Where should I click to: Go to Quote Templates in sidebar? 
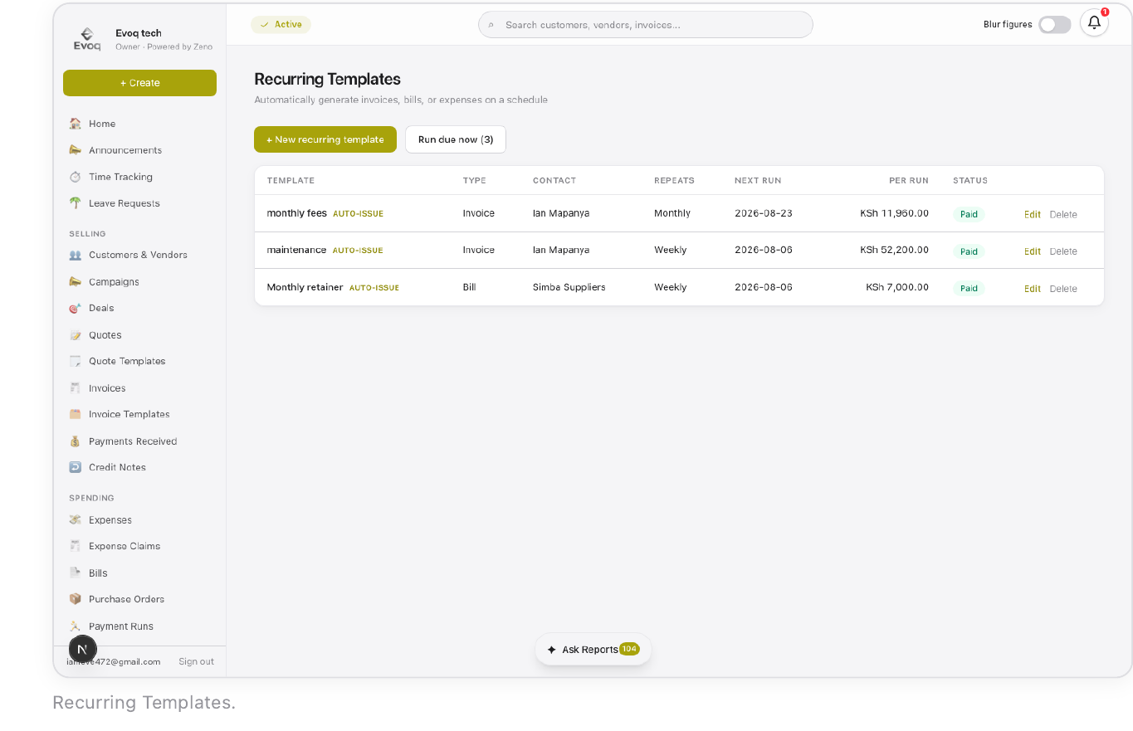(x=127, y=362)
